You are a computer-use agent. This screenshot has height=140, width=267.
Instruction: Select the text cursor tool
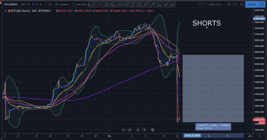coord(133,5)
